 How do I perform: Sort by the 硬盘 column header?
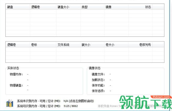(x=18, y=7)
